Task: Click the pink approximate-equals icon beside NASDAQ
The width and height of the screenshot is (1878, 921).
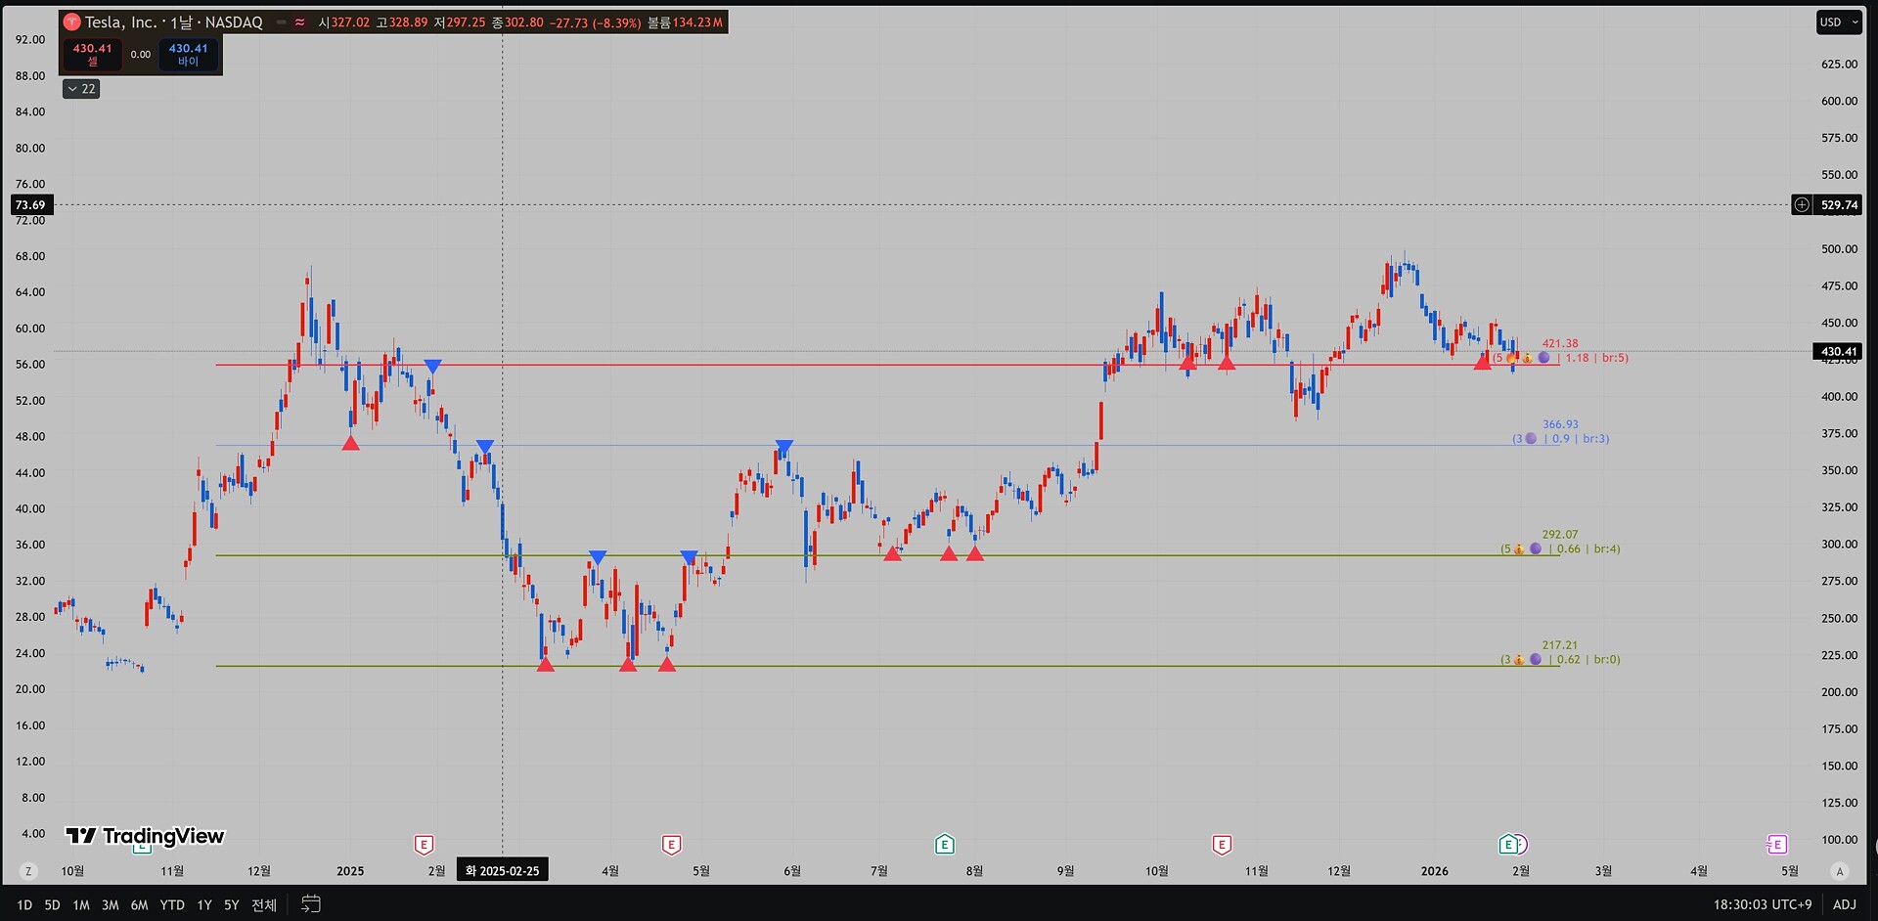Action: [299, 22]
